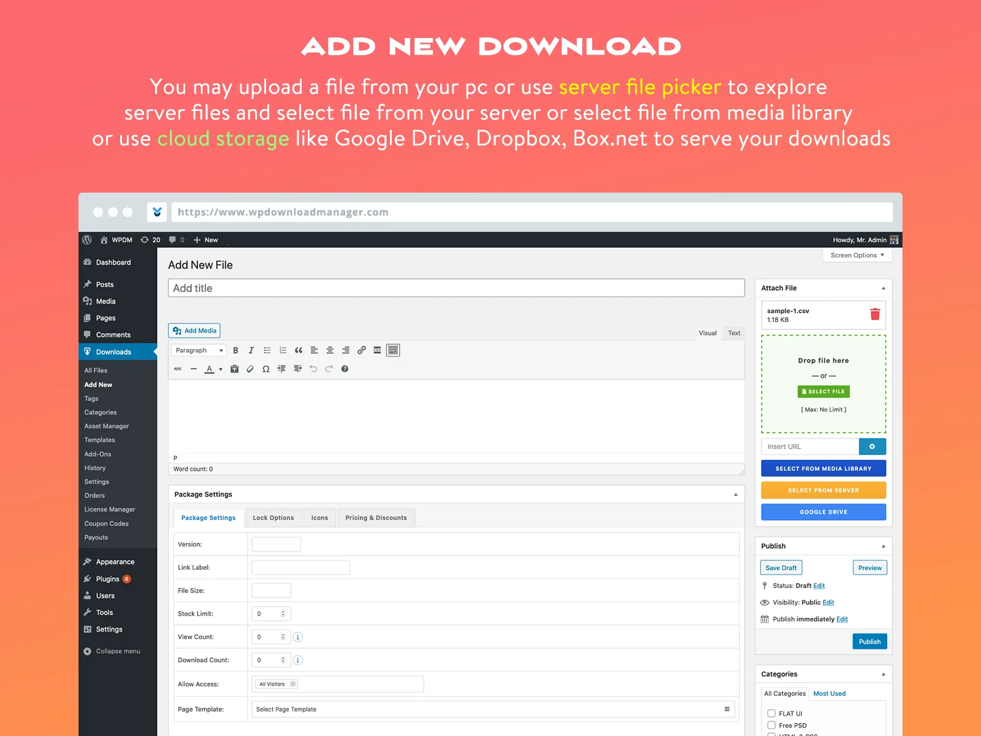Image resolution: width=981 pixels, height=736 pixels.
Task: Open the Paragraph format dropdown
Action: pyautogui.click(x=198, y=350)
